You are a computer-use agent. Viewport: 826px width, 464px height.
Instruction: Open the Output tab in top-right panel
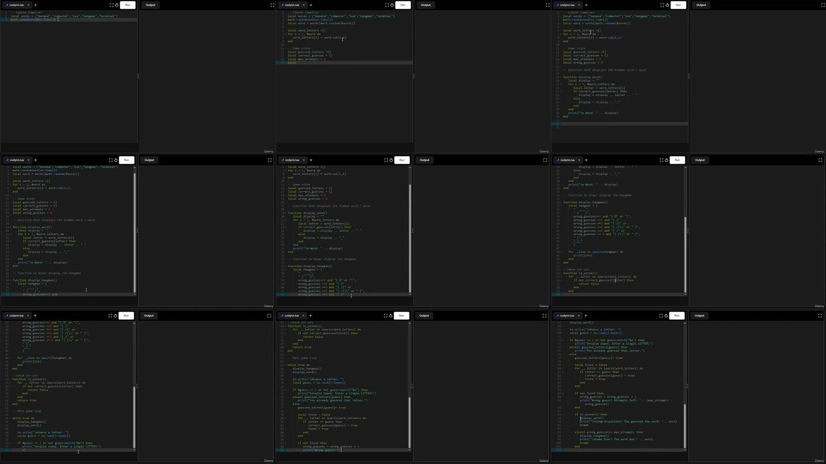[701, 5]
